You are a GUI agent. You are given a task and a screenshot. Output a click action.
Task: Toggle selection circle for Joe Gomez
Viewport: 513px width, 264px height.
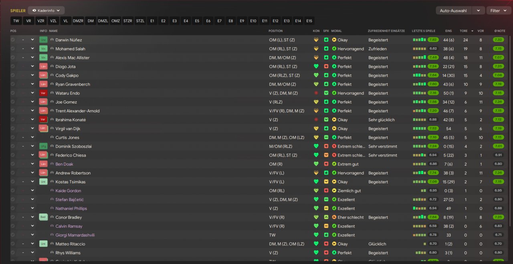point(13,102)
